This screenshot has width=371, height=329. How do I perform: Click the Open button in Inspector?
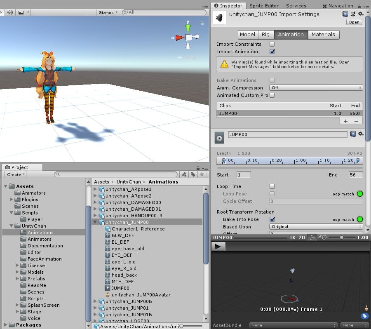click(354, 22)
